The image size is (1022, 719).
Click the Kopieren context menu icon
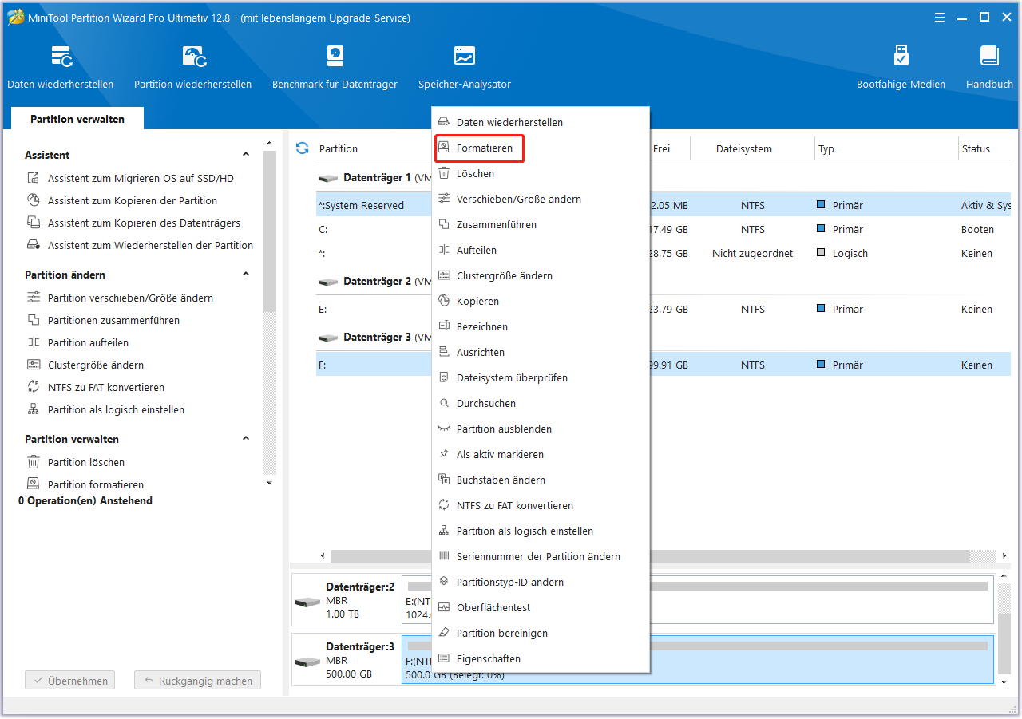444,302
